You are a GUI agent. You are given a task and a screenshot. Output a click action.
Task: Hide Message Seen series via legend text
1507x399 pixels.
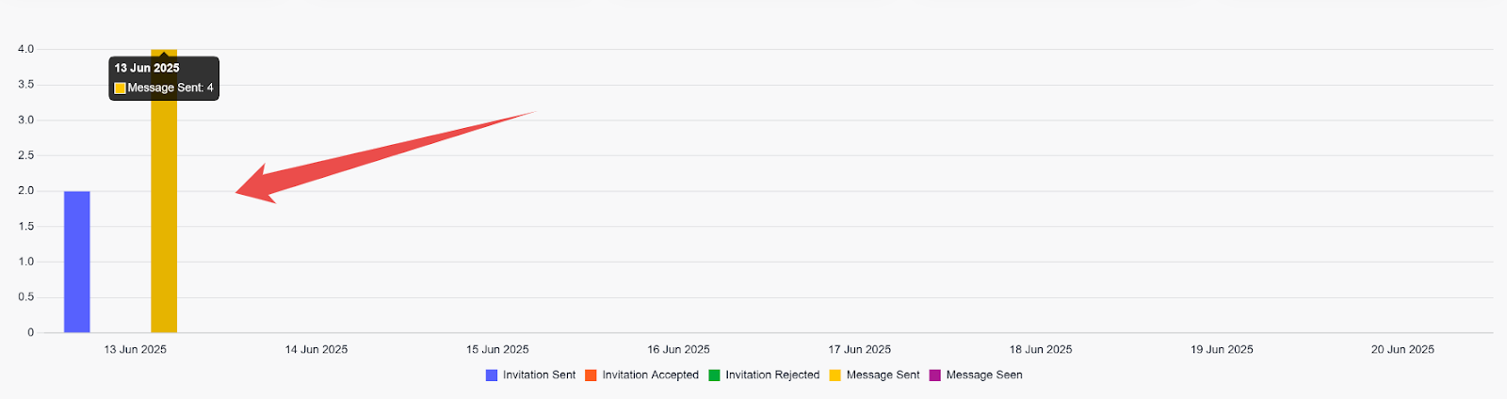pyautogui.click(x=983, y=375)
